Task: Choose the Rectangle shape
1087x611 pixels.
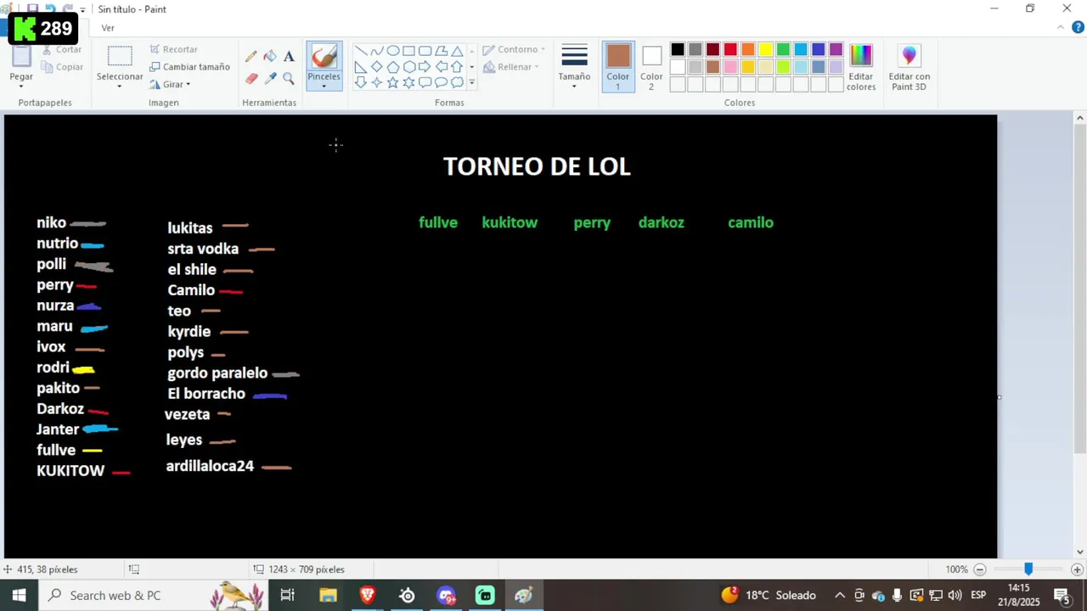Action: 409,51
